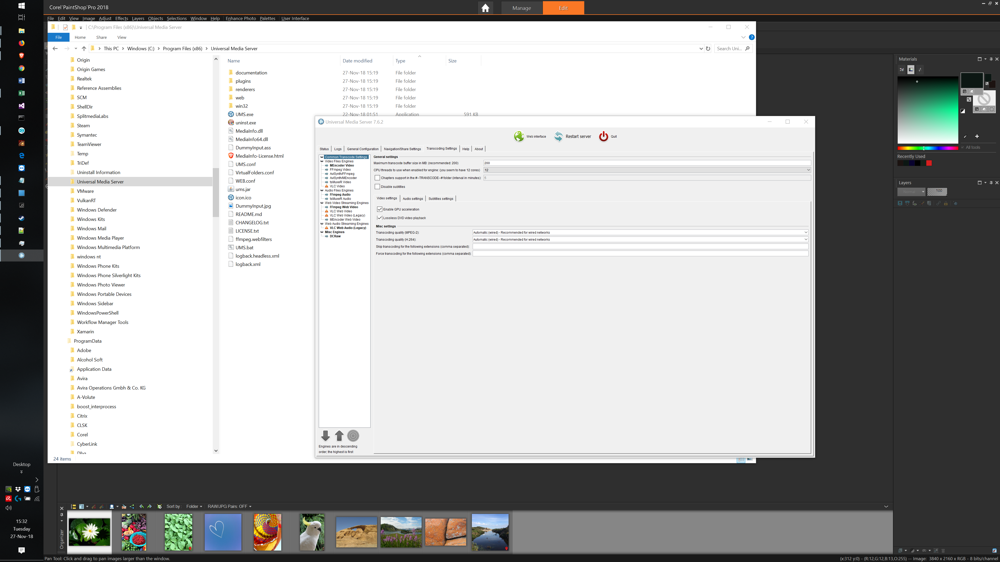1000x562 pixels.
Task: Click the Swatches icon in Materials palette
Action: coord(901,70)
